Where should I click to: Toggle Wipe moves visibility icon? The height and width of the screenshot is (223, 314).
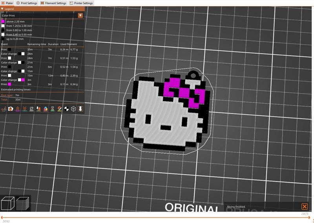(11, 109)
